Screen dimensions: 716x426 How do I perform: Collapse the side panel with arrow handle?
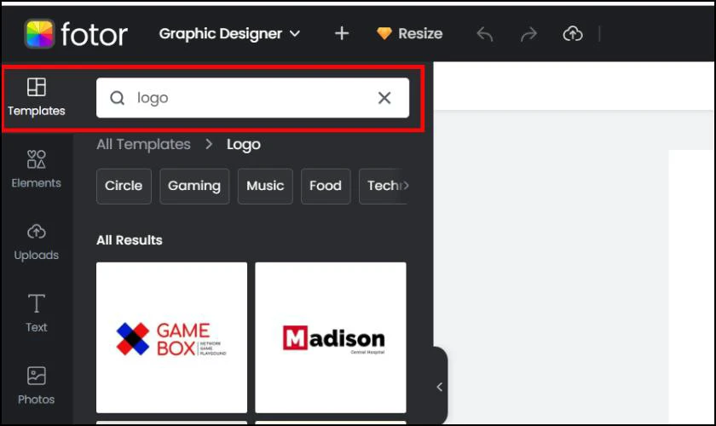[439, 387]
